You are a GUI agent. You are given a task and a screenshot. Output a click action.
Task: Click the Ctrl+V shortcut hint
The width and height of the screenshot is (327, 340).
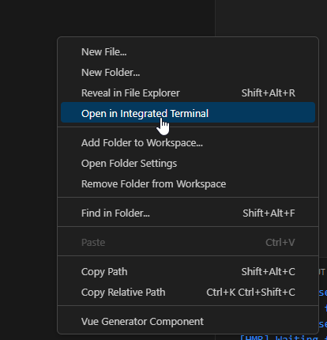(x=280, y=243)
